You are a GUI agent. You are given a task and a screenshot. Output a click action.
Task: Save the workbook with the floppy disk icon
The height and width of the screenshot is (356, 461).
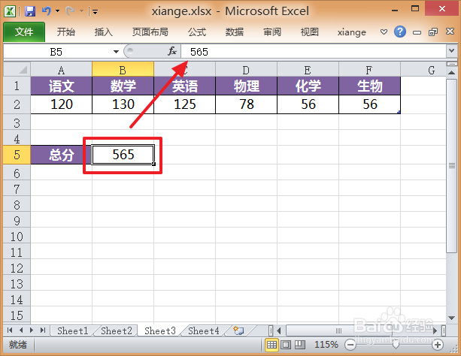click(29, 11)
